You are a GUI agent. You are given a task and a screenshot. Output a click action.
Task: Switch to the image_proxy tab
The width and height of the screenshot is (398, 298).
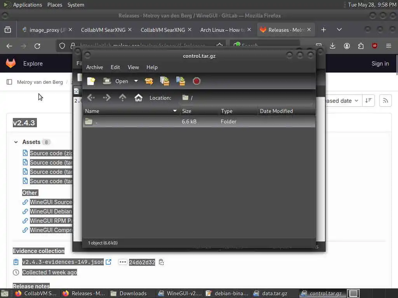(x=47, y=29)
